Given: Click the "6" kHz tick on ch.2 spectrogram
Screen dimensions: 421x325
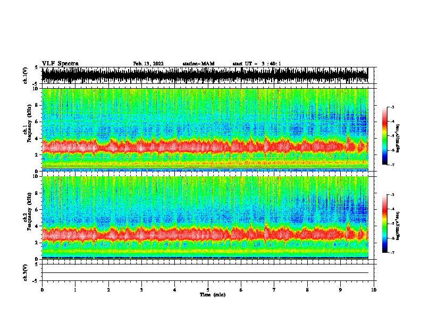Looking at the screenshot, I should pos(37,209).
